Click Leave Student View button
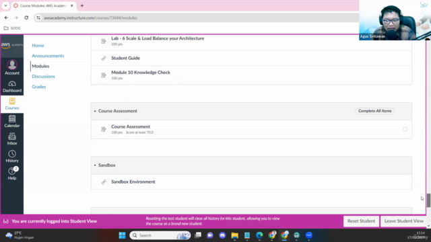Viewport: 431px width, 242px height. pyautogui.click(x=404, y=221)
